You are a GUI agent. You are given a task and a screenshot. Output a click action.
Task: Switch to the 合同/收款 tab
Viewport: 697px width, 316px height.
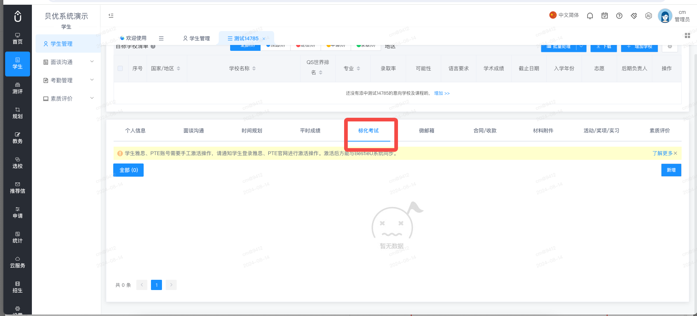tap(485, 131)
